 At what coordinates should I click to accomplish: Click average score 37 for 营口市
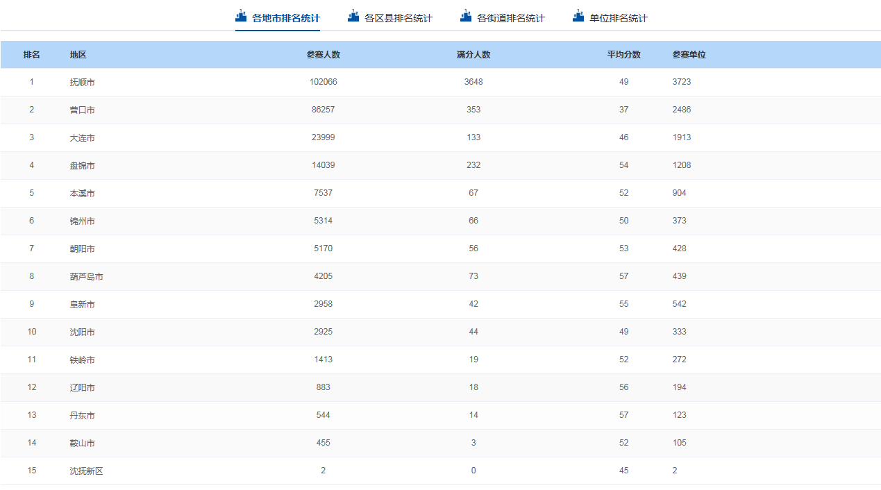click(624, 110)
